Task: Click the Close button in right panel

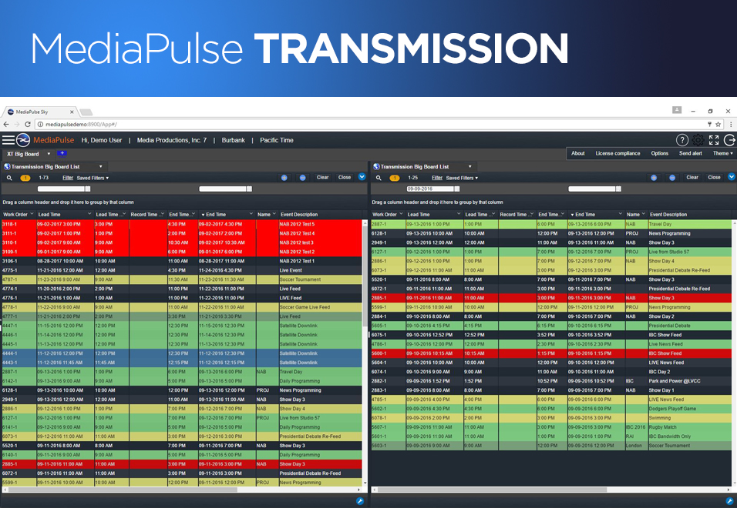Action: [x=714, y=177]
